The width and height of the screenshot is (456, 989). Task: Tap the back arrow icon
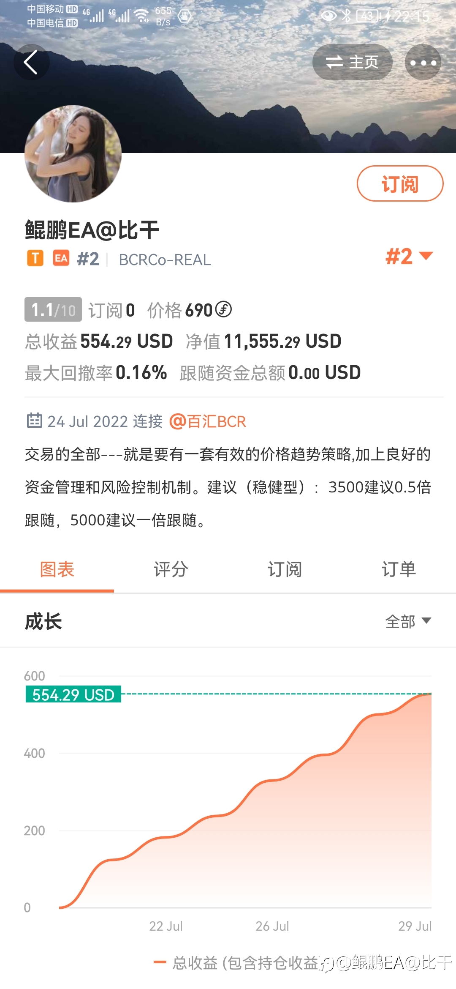pos(31,62)
